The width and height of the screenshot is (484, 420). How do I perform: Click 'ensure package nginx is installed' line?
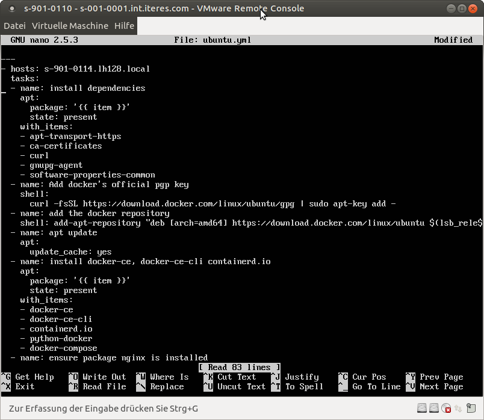(110, 357)
